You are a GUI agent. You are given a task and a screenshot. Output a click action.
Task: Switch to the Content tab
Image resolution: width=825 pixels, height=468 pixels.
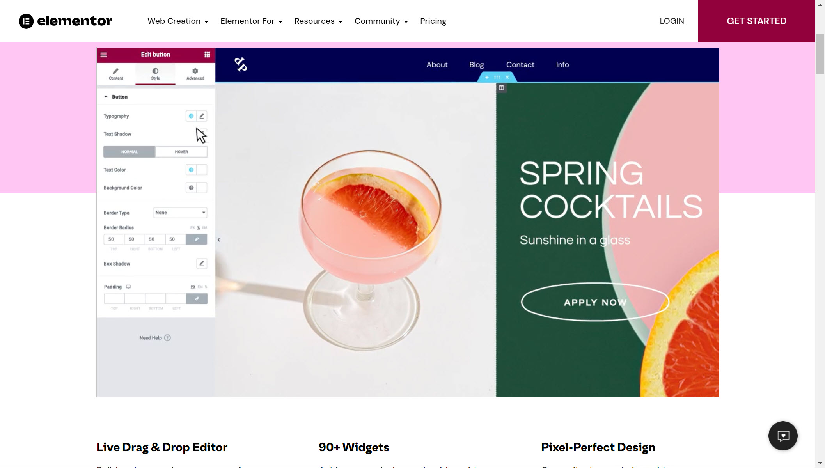coord(116,73)
